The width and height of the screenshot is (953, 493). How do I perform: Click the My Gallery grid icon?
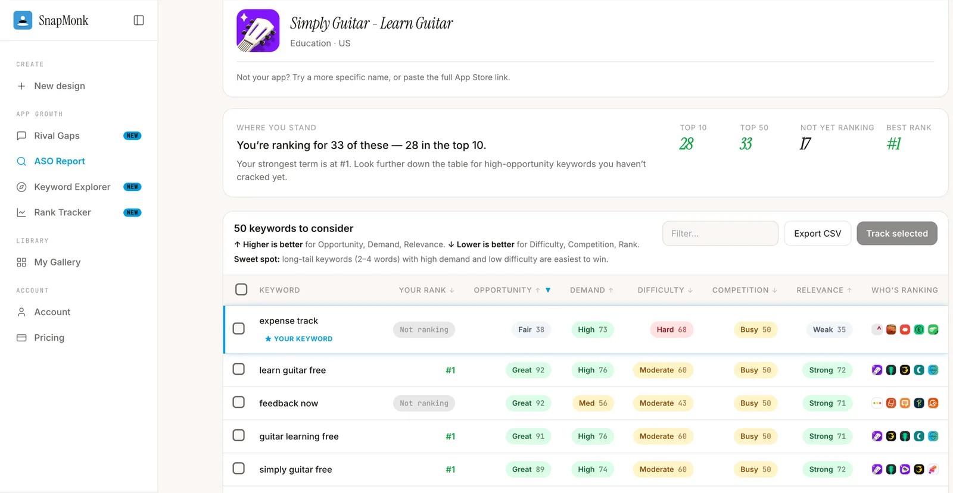pyautogui.click(x=21, y=262)
